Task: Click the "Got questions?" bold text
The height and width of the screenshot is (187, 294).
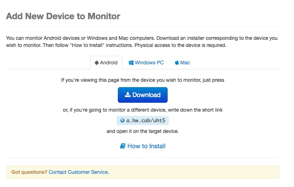Action: click(x=29, y=172)
